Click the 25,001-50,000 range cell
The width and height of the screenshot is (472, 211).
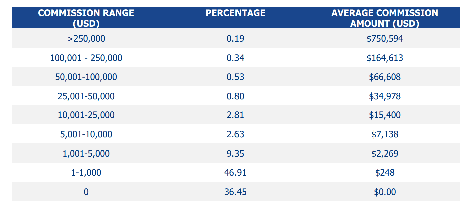(86, 96)
